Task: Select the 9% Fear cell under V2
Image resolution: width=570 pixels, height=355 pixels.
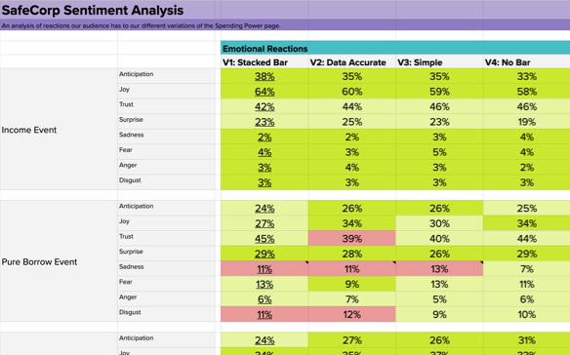Action: 352,284
